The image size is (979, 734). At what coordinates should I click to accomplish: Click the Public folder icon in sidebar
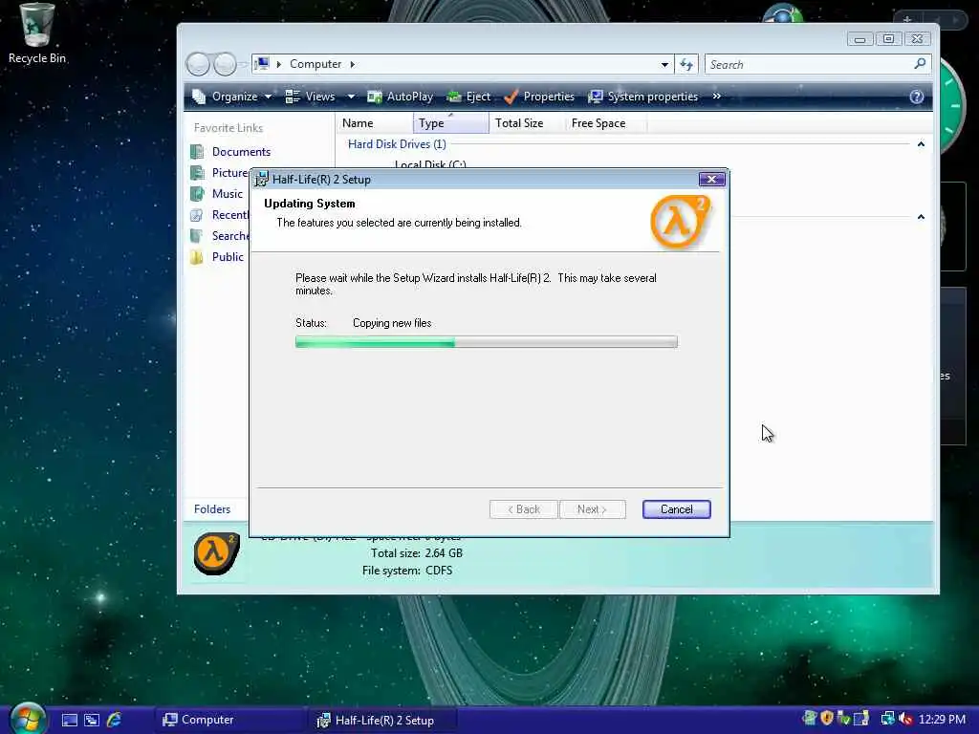(197, 256)
